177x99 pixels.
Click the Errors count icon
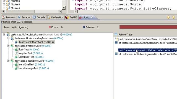tap(50, 27)
